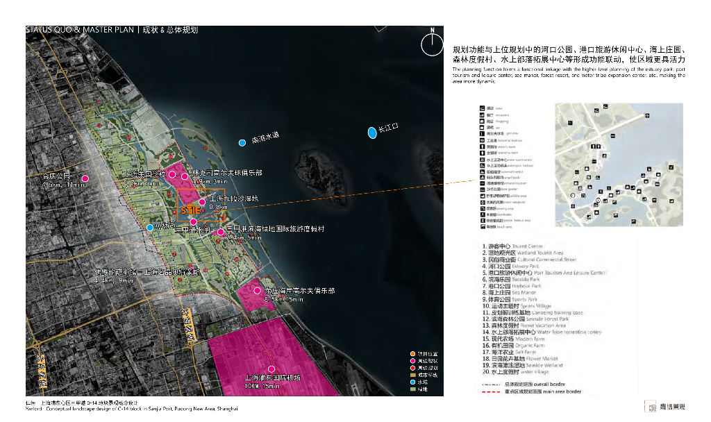Click the blue marker next to 川杨河
Image resolution: width=711 pixels, height=422 pixels.
(150, 228)
